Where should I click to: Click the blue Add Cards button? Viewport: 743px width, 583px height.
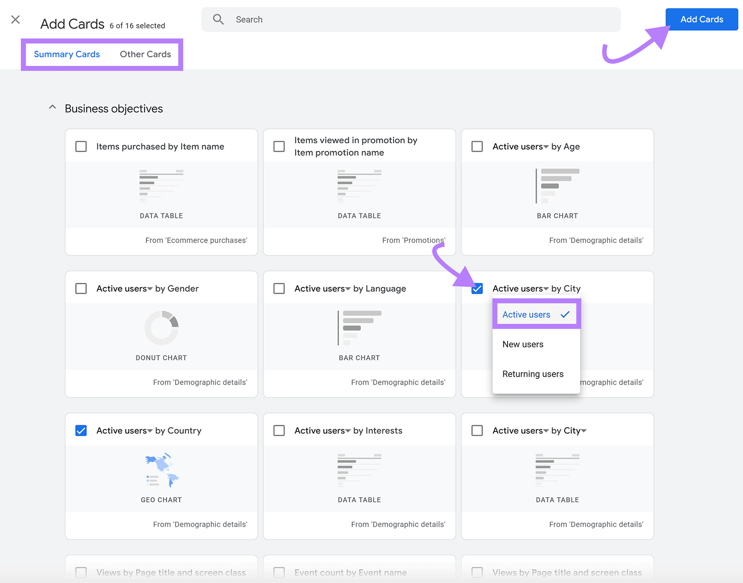coord(702,19)
